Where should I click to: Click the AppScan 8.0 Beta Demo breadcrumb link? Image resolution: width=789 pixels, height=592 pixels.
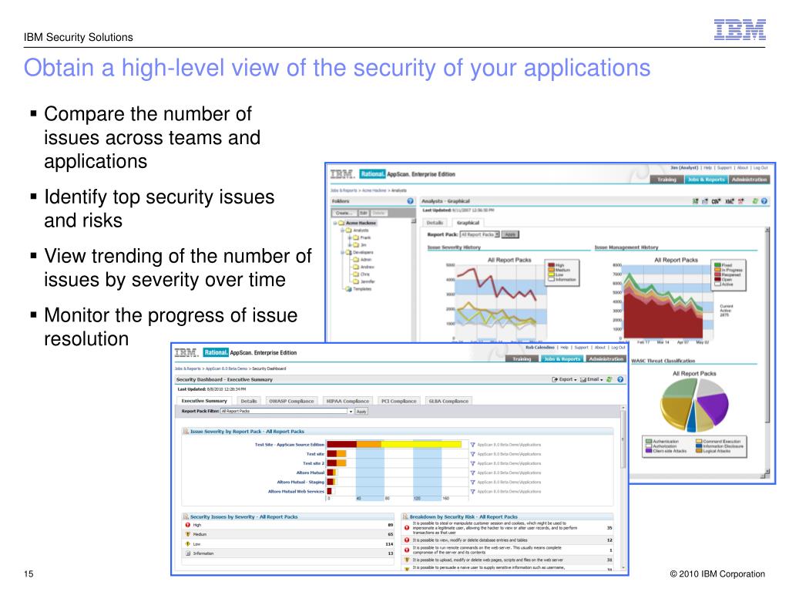pyautogui.click(x=227, y=368)
